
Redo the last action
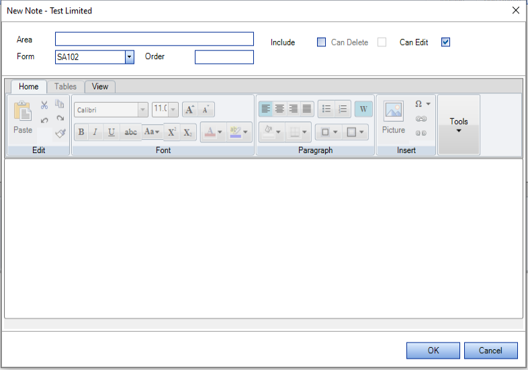click(60, 118)
